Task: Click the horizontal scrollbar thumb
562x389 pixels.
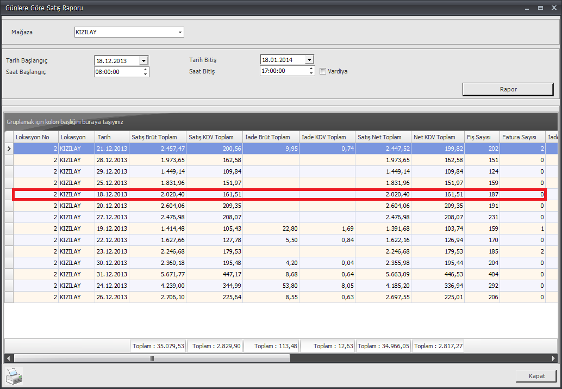Action: point(152,358)
